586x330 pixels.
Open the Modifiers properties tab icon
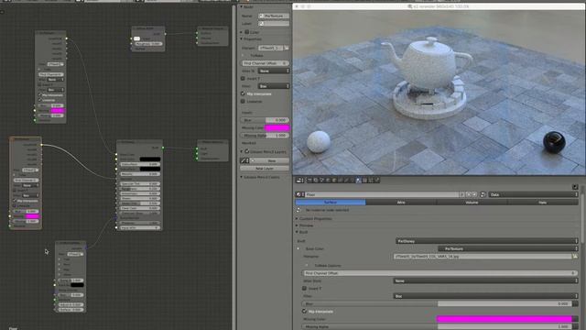pos(346,181)
